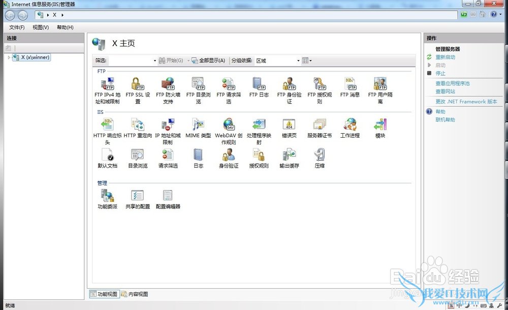The height and width of the screenshot is (310, 508).
Task: Open HTTP 重定向 feature
Action: coord(138,128)
